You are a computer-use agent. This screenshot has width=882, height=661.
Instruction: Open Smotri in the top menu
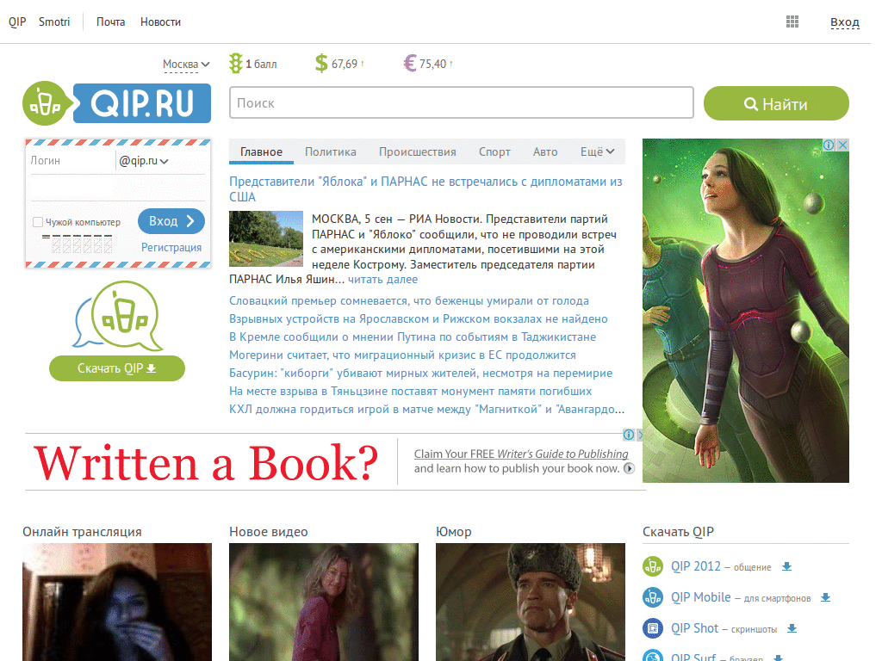54,22
